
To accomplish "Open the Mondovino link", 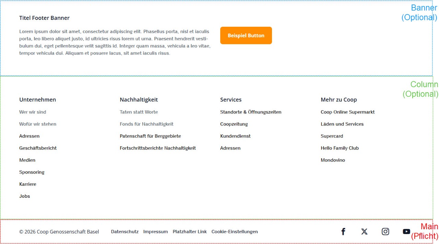I will click(x=333, y=160).
